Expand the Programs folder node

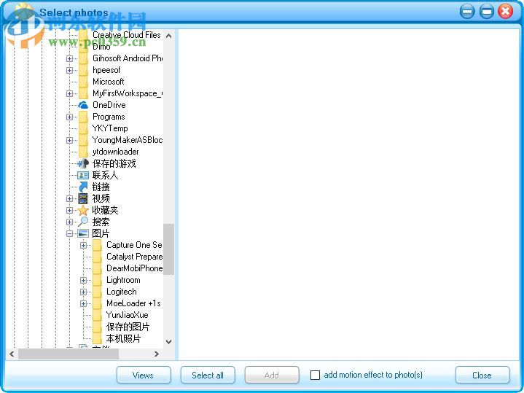click(69, 117)
